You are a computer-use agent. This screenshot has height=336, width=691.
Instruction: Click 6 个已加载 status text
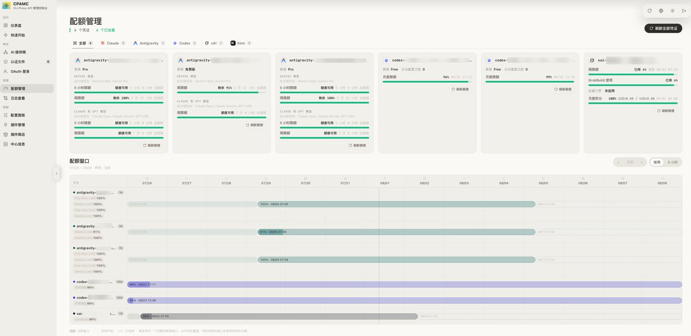106,30
